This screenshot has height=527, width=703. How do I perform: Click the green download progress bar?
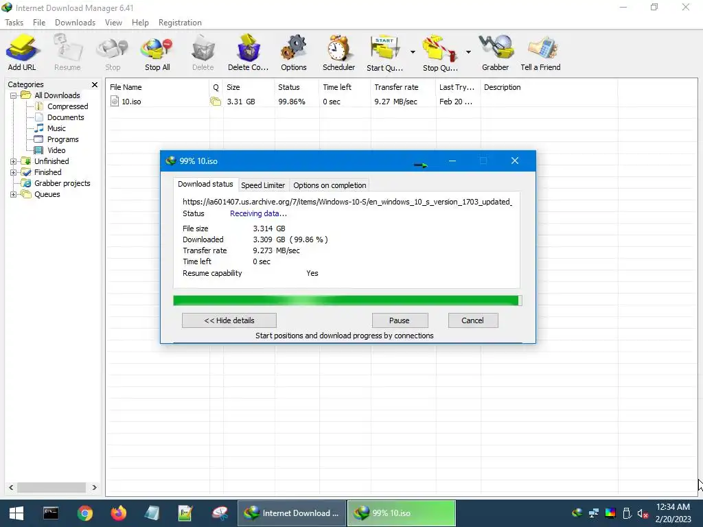[x=347, y=301]
